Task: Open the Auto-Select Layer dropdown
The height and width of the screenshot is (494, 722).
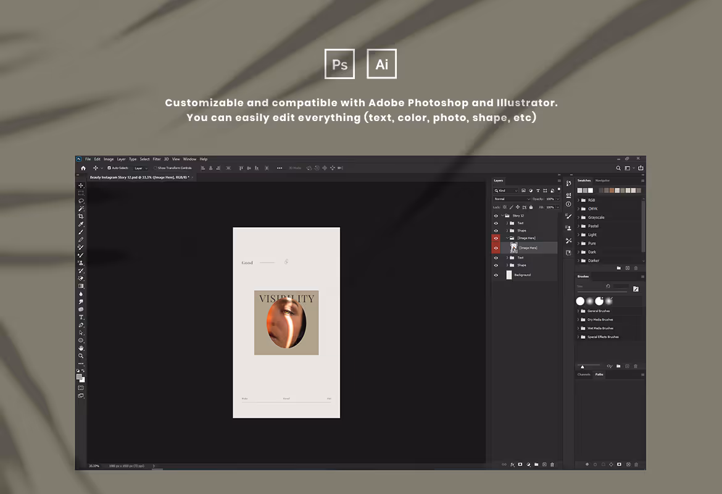Action: point(141,168)
